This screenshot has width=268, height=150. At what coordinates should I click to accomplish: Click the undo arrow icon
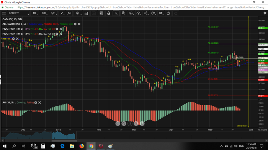[168, 13]
